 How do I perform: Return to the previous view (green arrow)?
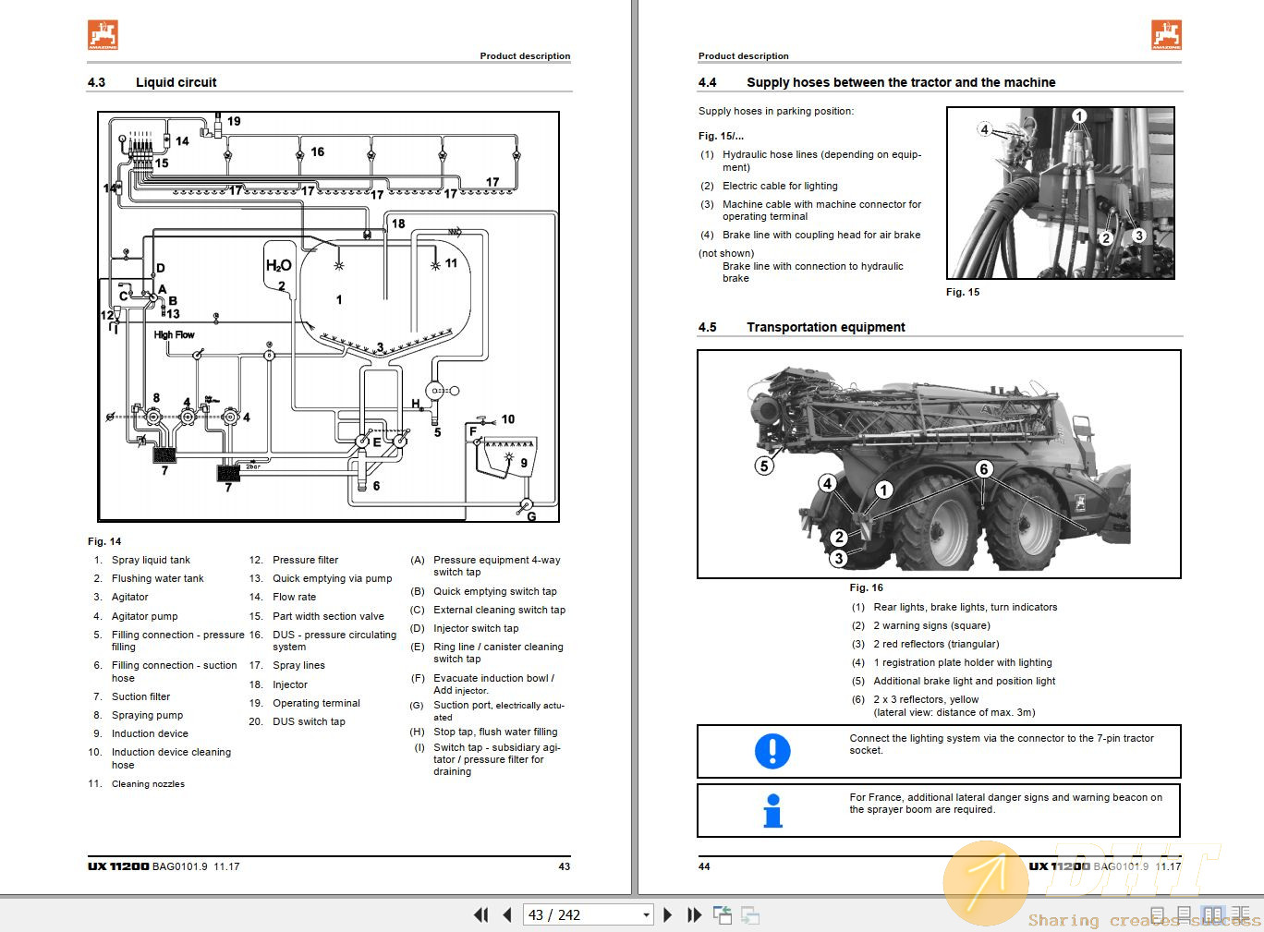click(723, 915)
